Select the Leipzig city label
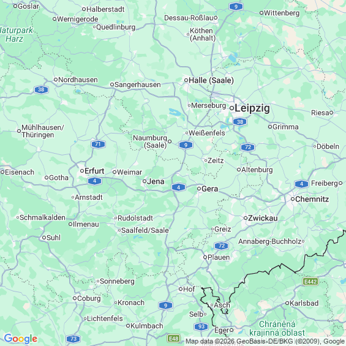The width and height of the screenshot is (346, 346). (252, 108)
